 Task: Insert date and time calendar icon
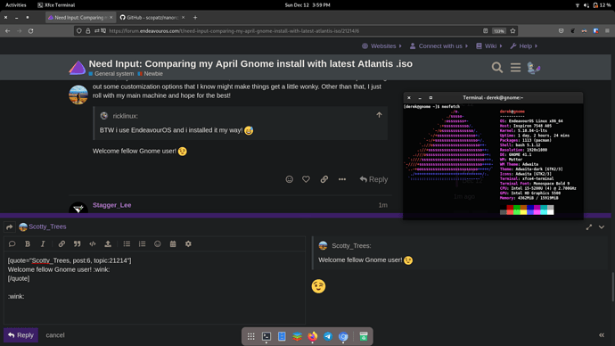(173, 243)
